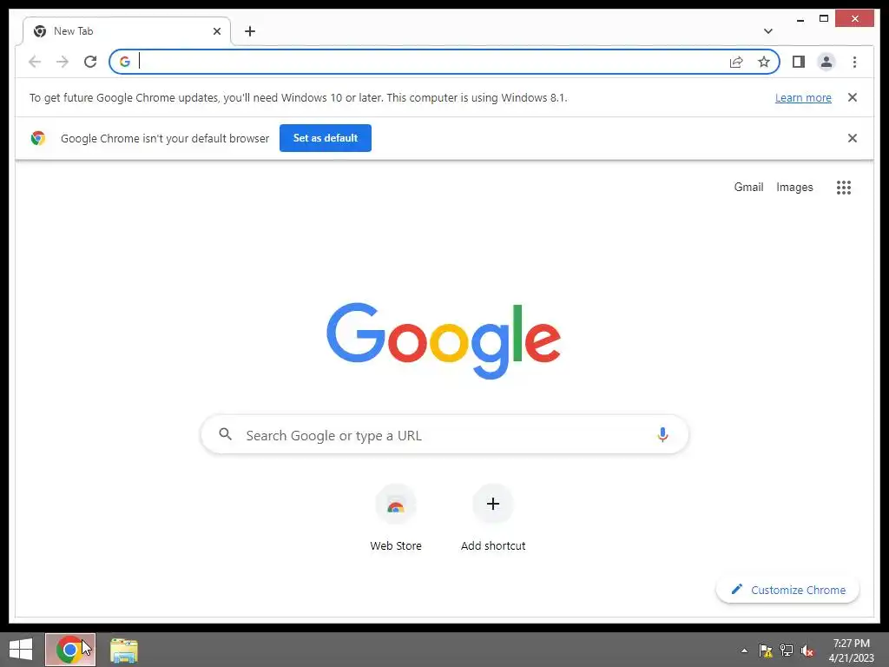Open a new tab with plus button

pyautogui.click(x=250, y=31)
